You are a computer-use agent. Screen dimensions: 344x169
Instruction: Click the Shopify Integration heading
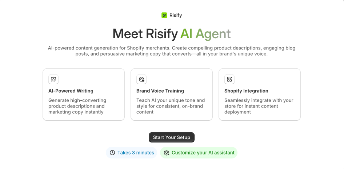[246, 91]
